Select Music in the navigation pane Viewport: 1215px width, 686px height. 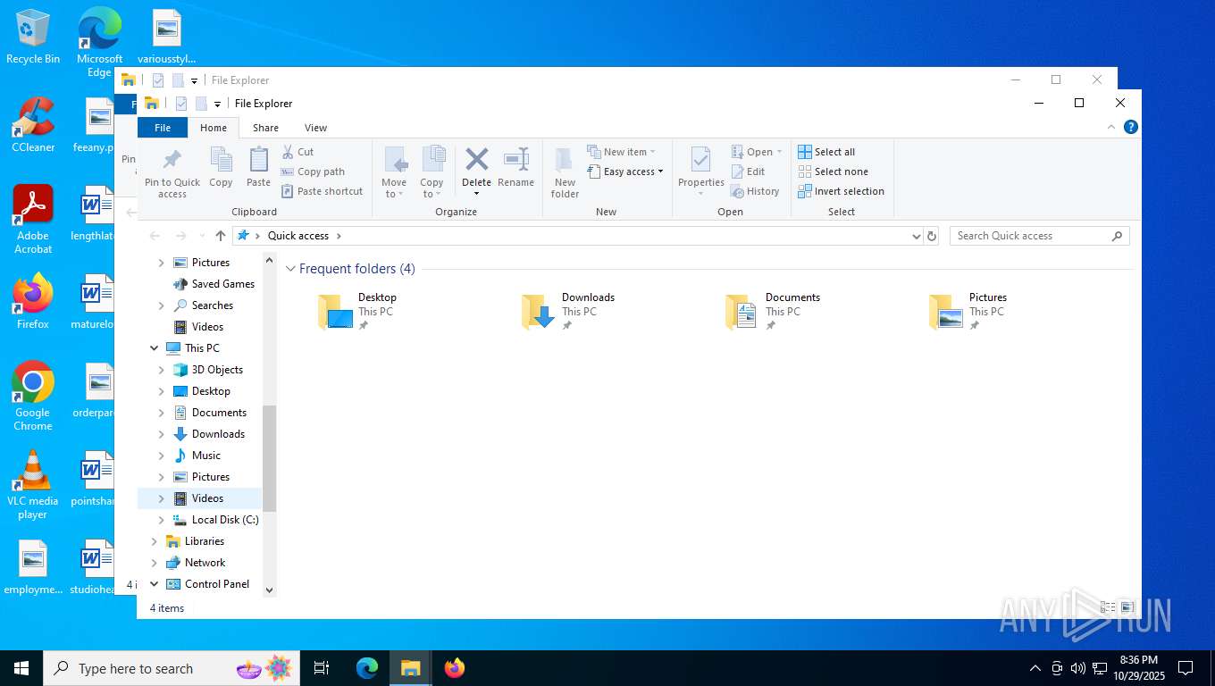205,456
